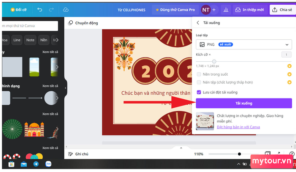The width and height of the screenshot is (296, 172).
Task: Go back from Tải xuống panel
Action: [197, 23]
